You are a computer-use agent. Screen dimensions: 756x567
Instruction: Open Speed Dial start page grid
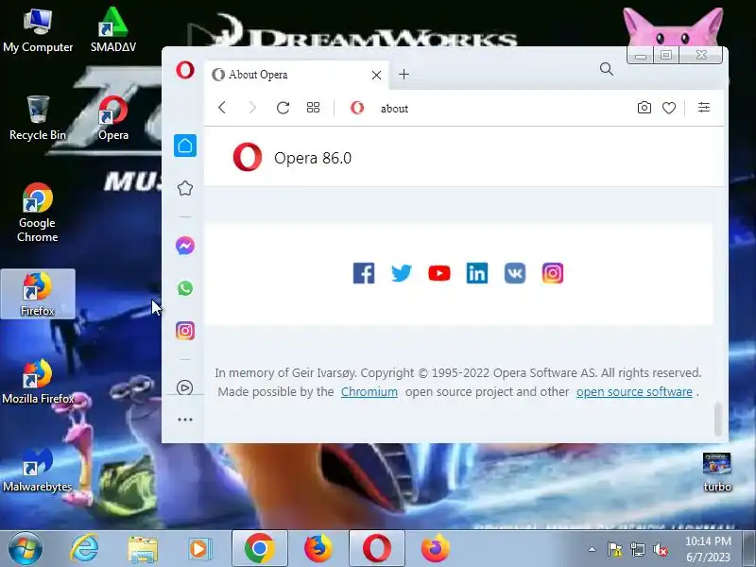tap(314, 108)
